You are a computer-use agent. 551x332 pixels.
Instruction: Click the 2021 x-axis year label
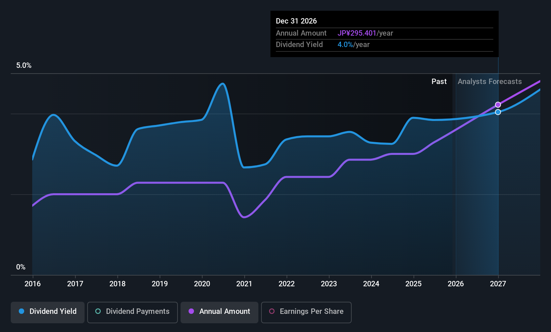[x=244, y=284]
